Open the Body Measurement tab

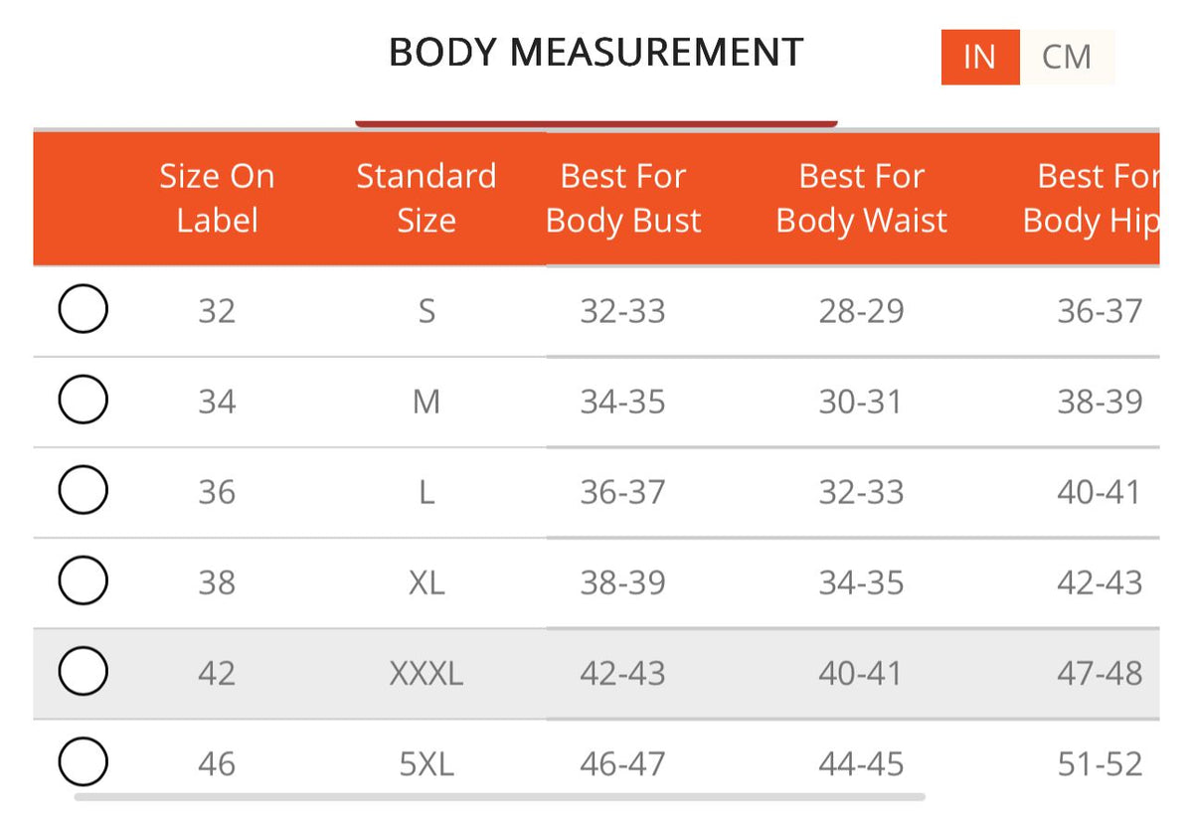point(596,53)
